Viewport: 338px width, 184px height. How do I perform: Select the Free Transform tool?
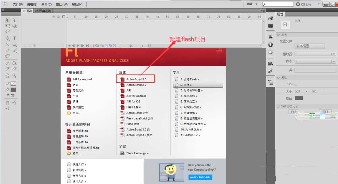pos(7,26)
